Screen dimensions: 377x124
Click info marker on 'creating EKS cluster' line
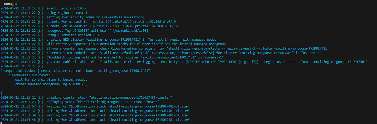[x=40, y=39]
